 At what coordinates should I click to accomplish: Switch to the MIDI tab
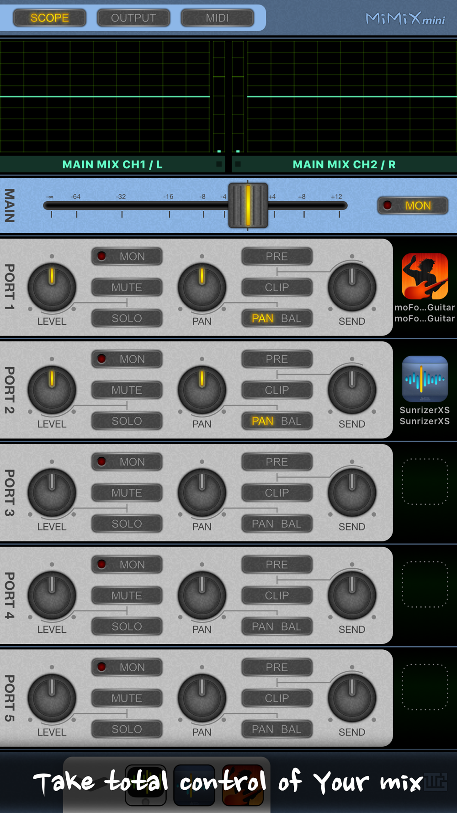(217, 18)
